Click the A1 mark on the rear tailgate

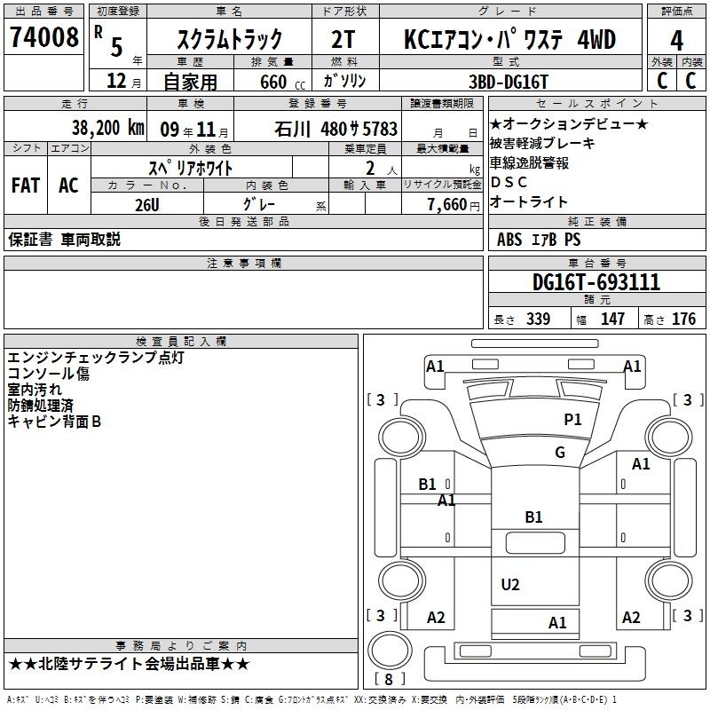tap(557, 623)
